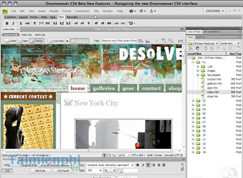Viewport: 243px width, 178px height.
Task: Click the text color swatch in Properties
Action: pyautogui.click(x=120, y=171)
